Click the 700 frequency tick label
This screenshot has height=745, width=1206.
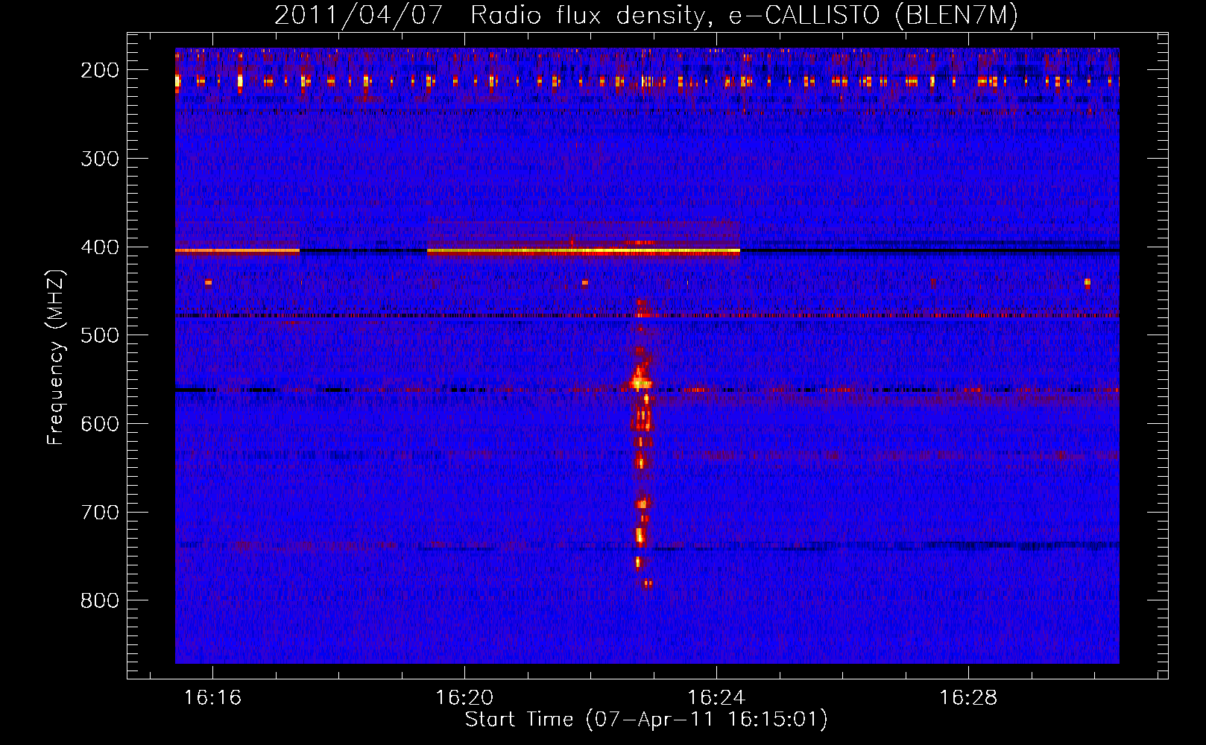point(100,513)
